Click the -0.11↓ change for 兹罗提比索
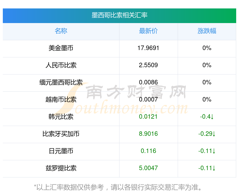The height and width of the screenshot is (196, 239). tap(207, 168)
